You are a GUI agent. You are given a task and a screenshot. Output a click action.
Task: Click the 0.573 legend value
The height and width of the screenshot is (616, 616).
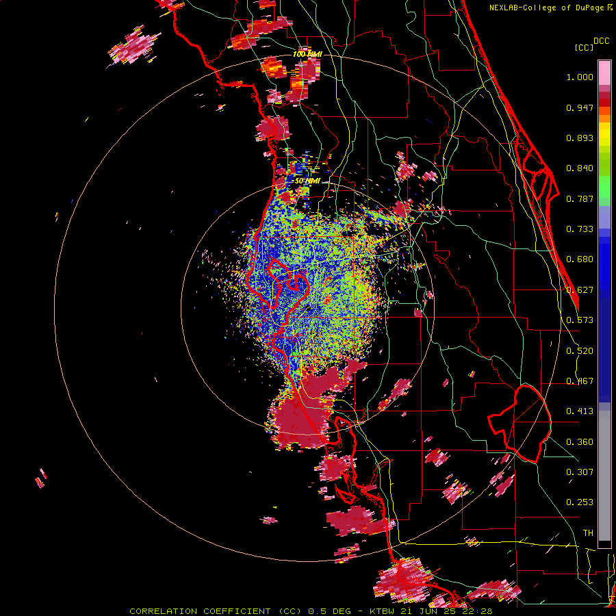(580, 320)
